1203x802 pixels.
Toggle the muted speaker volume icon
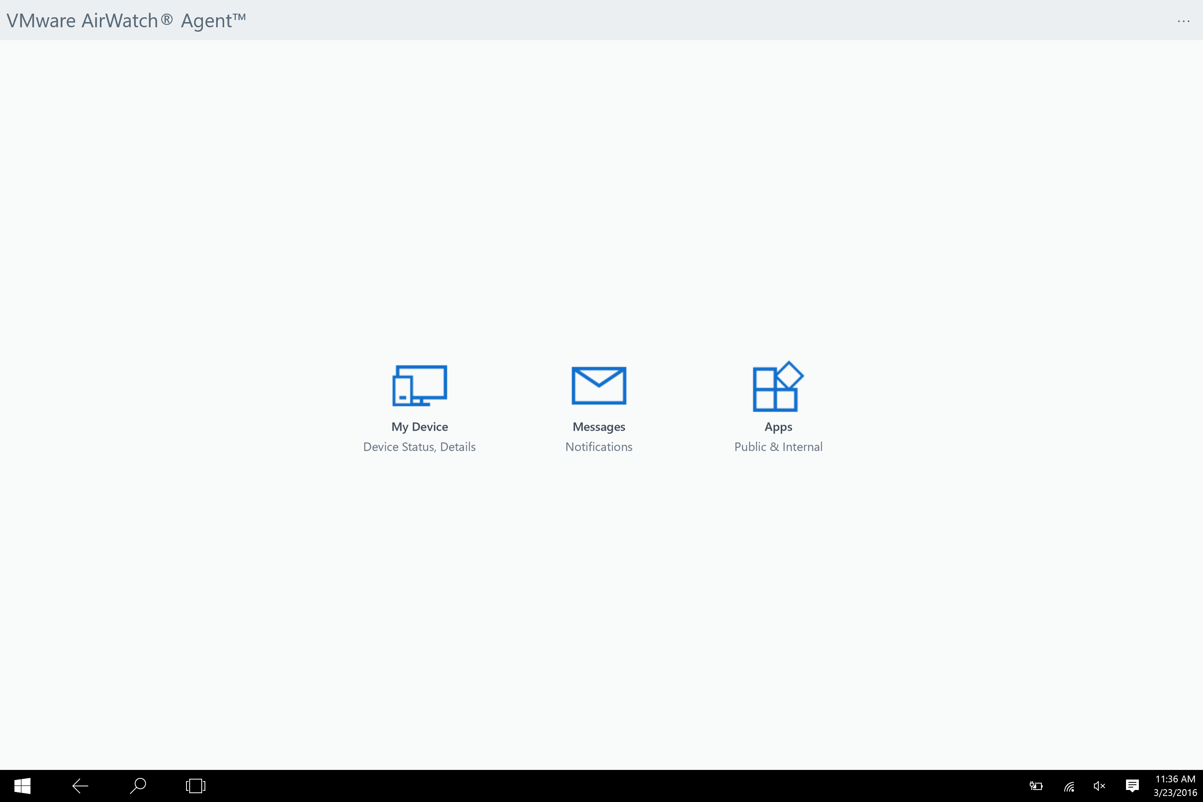(1099, 786)
